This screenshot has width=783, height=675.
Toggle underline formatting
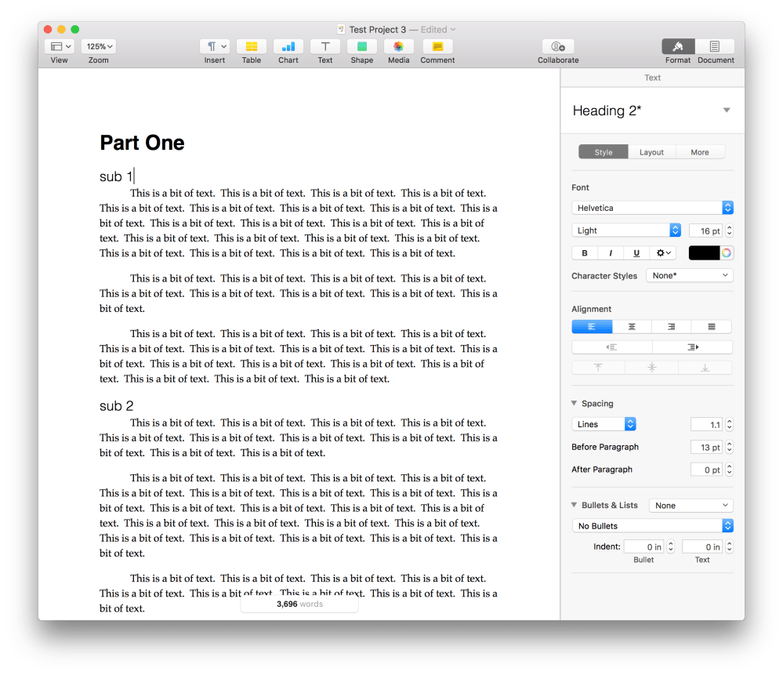pyautogui.click(x=636, y=252)
